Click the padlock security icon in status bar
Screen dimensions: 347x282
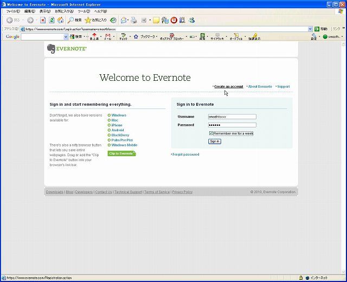[301, 278]
